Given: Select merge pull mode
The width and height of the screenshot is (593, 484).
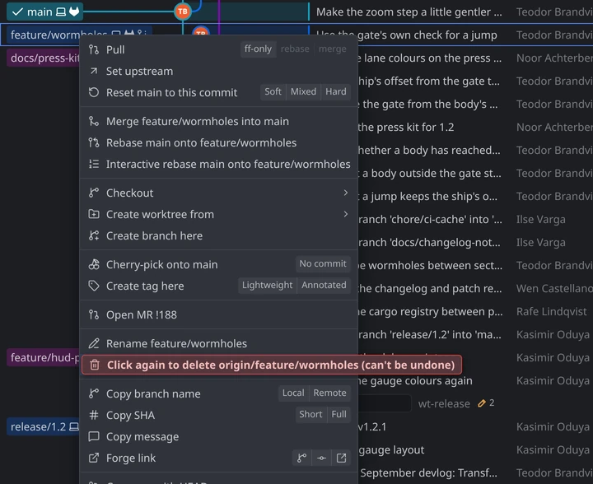Looking at the screenshot, I should point(332,49).
